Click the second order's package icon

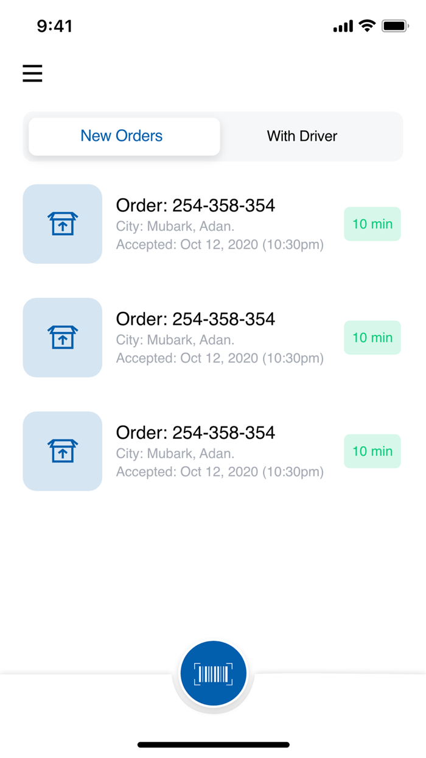(x=62, y=338)
